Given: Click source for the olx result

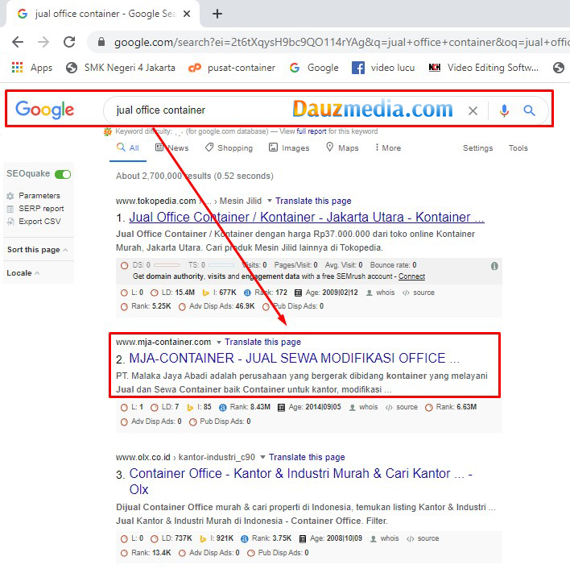Looking at the screenshot, I should (x=423, y=538).
